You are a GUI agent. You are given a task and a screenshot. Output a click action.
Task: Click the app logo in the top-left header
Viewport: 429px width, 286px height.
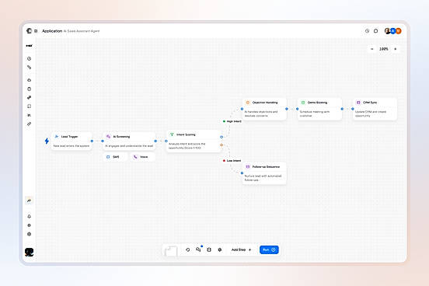29,31
